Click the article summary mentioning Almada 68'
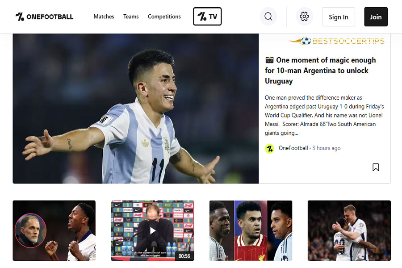 coord(324,115)
